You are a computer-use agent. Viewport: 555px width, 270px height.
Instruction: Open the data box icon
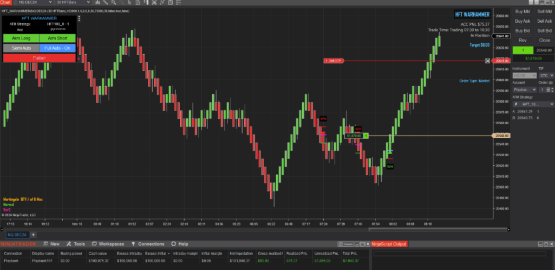pos(138,2)
